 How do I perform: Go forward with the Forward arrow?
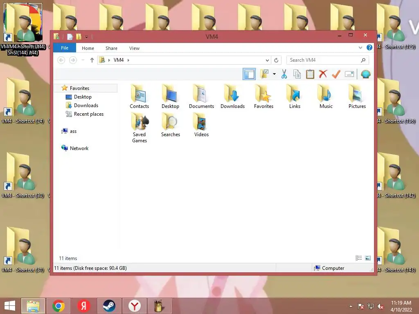pos(73,60)
